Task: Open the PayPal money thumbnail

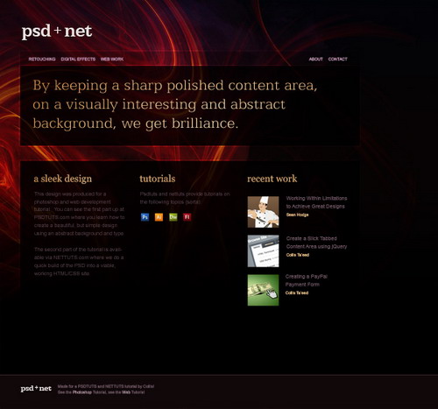Action: coord(263,290)
